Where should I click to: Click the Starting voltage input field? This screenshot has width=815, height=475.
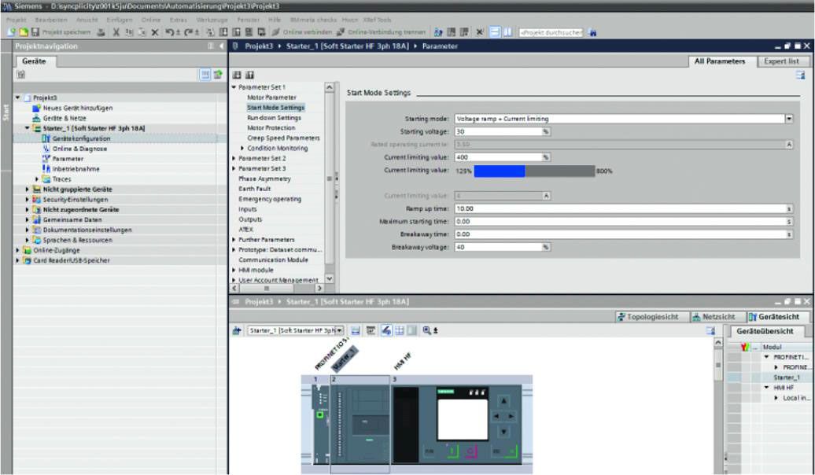(x=499, y=132)
